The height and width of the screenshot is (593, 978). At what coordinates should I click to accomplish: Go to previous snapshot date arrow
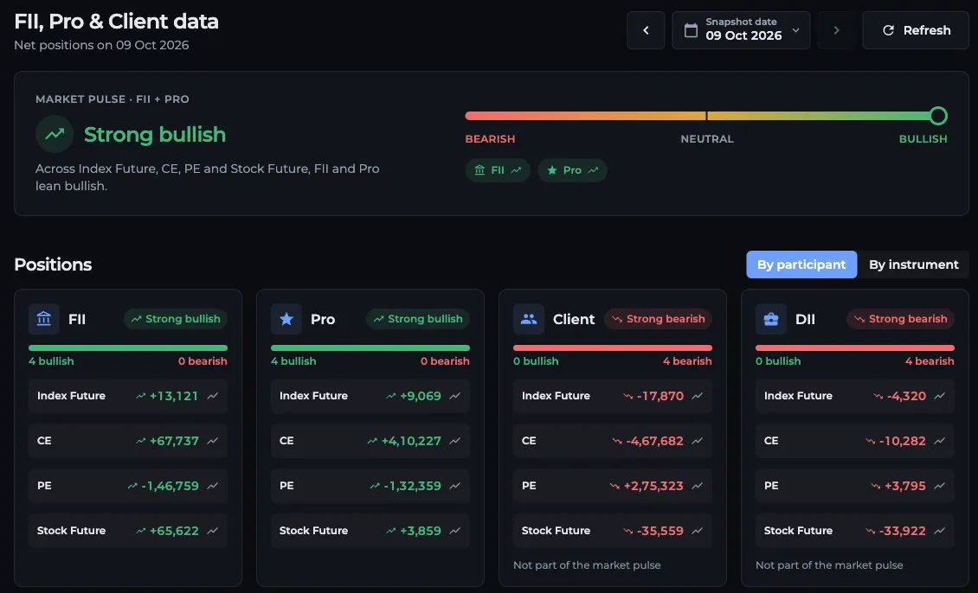(646, 30)
